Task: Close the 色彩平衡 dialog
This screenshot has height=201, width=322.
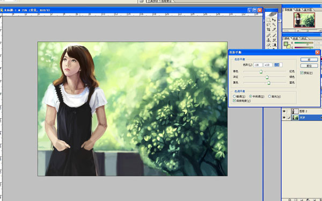Action: point(317,53)
